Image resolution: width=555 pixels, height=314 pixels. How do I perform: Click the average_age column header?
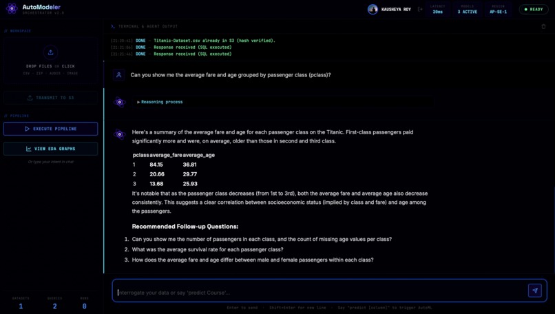(x=198, y=155)
